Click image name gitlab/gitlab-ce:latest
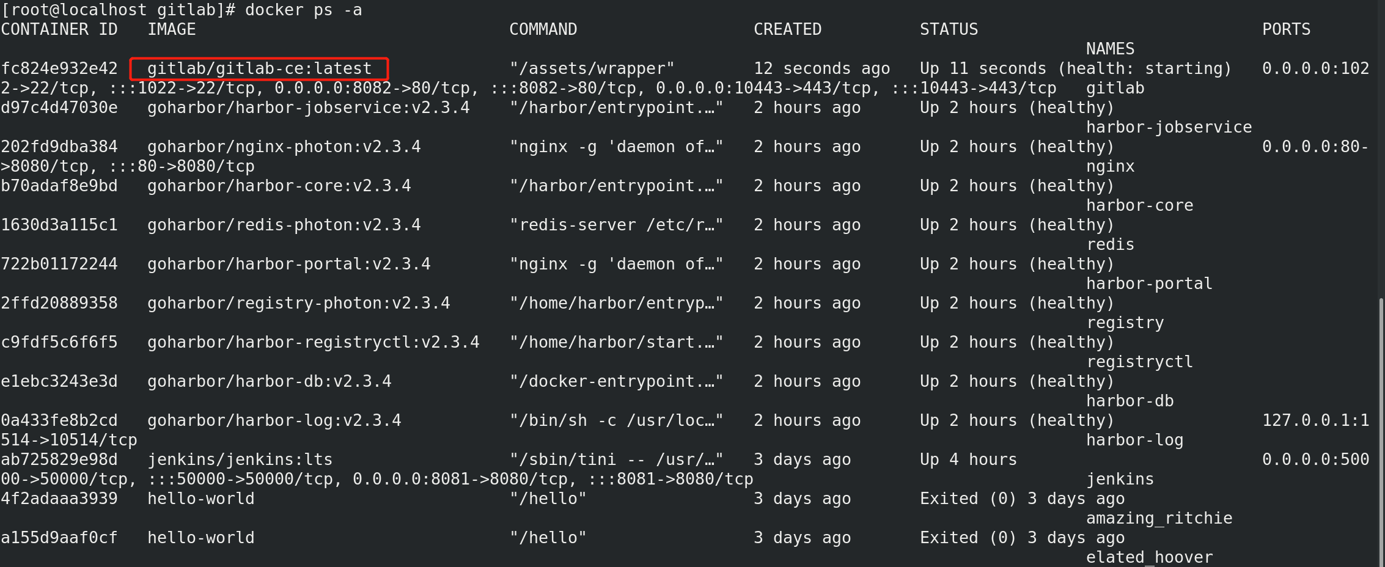Image resolution: width=1385 pixels, height=567 pixels. click(x=260, y=68)
